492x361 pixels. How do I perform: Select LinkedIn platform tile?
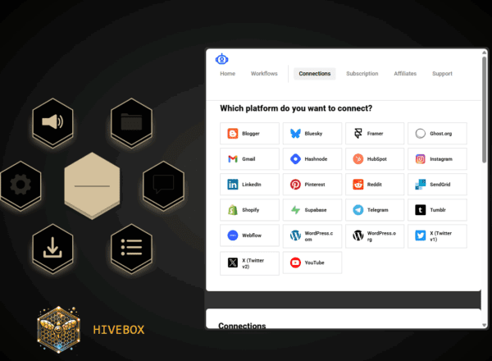pos(249,185)
